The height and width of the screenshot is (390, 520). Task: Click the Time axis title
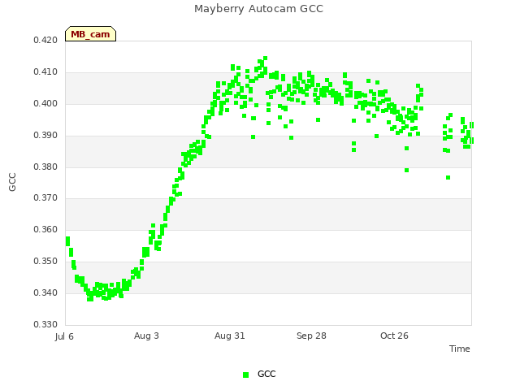pos(459,349)
